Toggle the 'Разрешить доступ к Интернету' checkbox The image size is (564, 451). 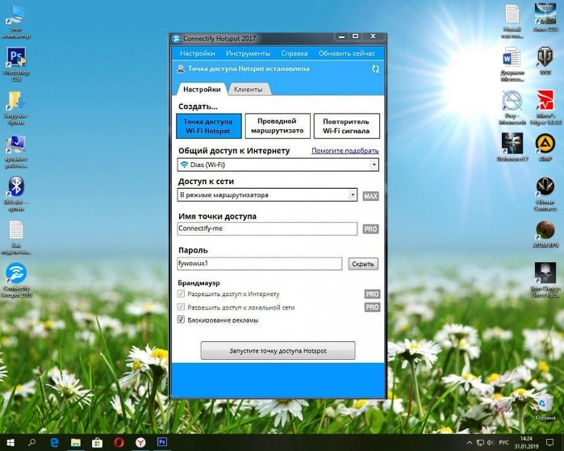(181, 294)
